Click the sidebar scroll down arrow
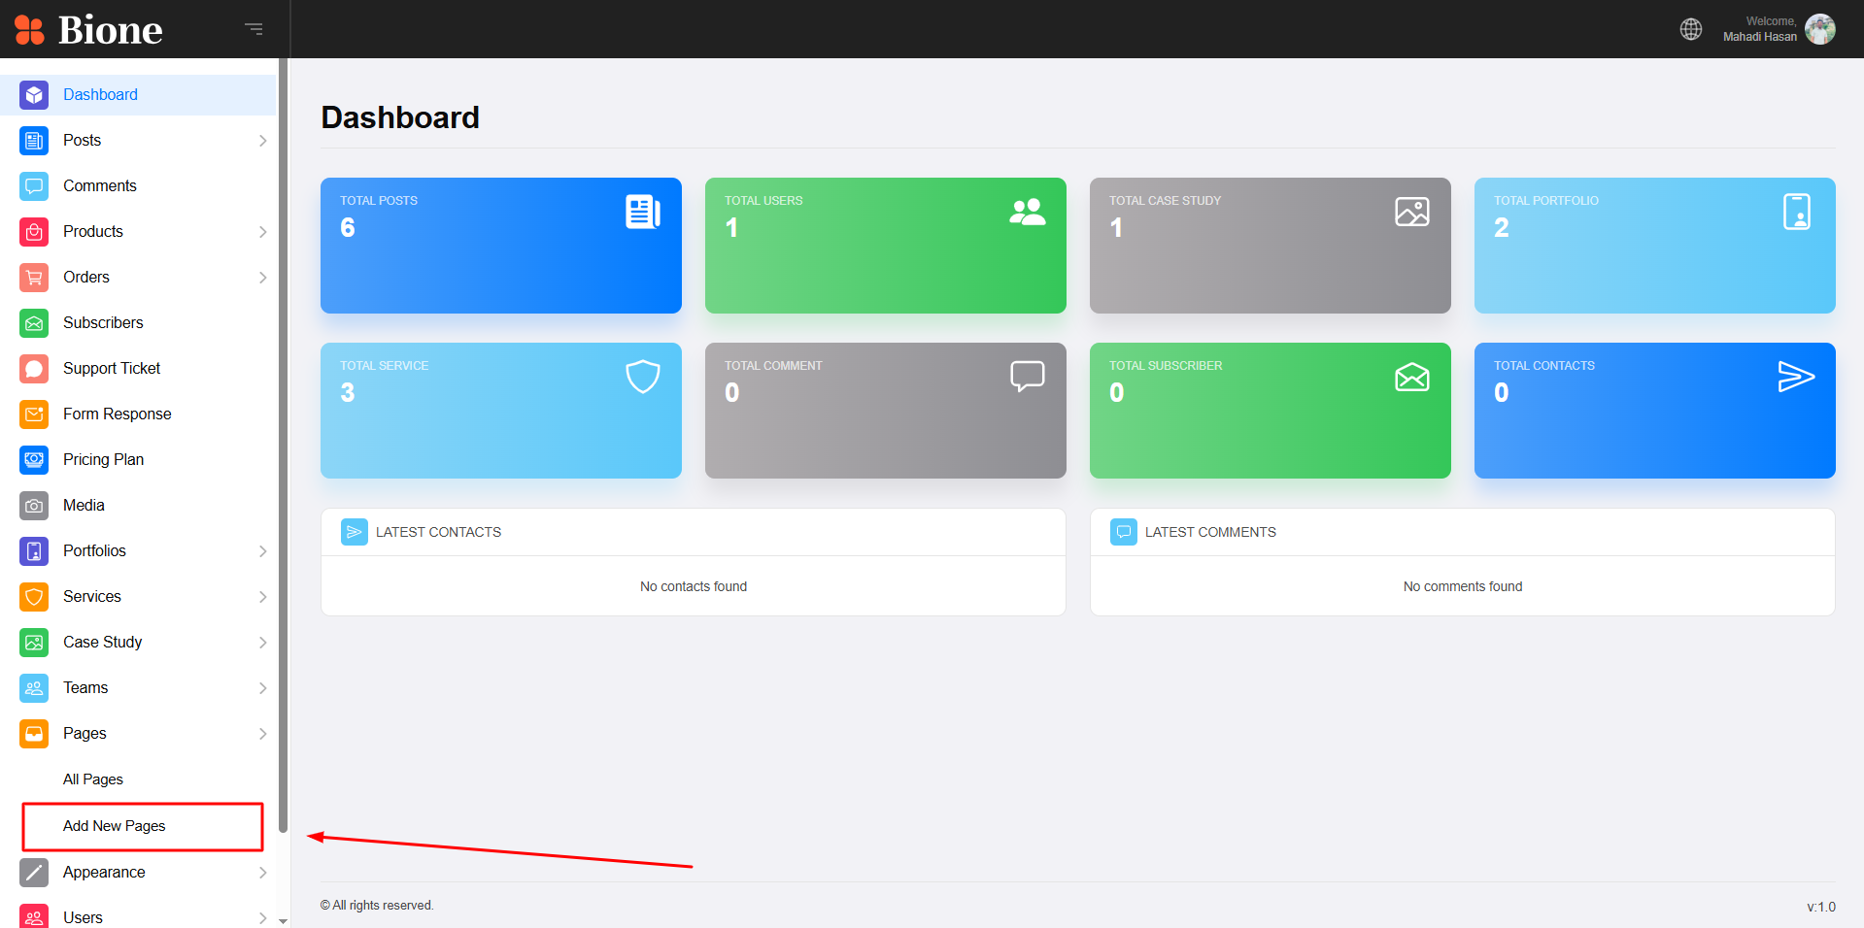 pyautogui.click(x=283, y=920)
